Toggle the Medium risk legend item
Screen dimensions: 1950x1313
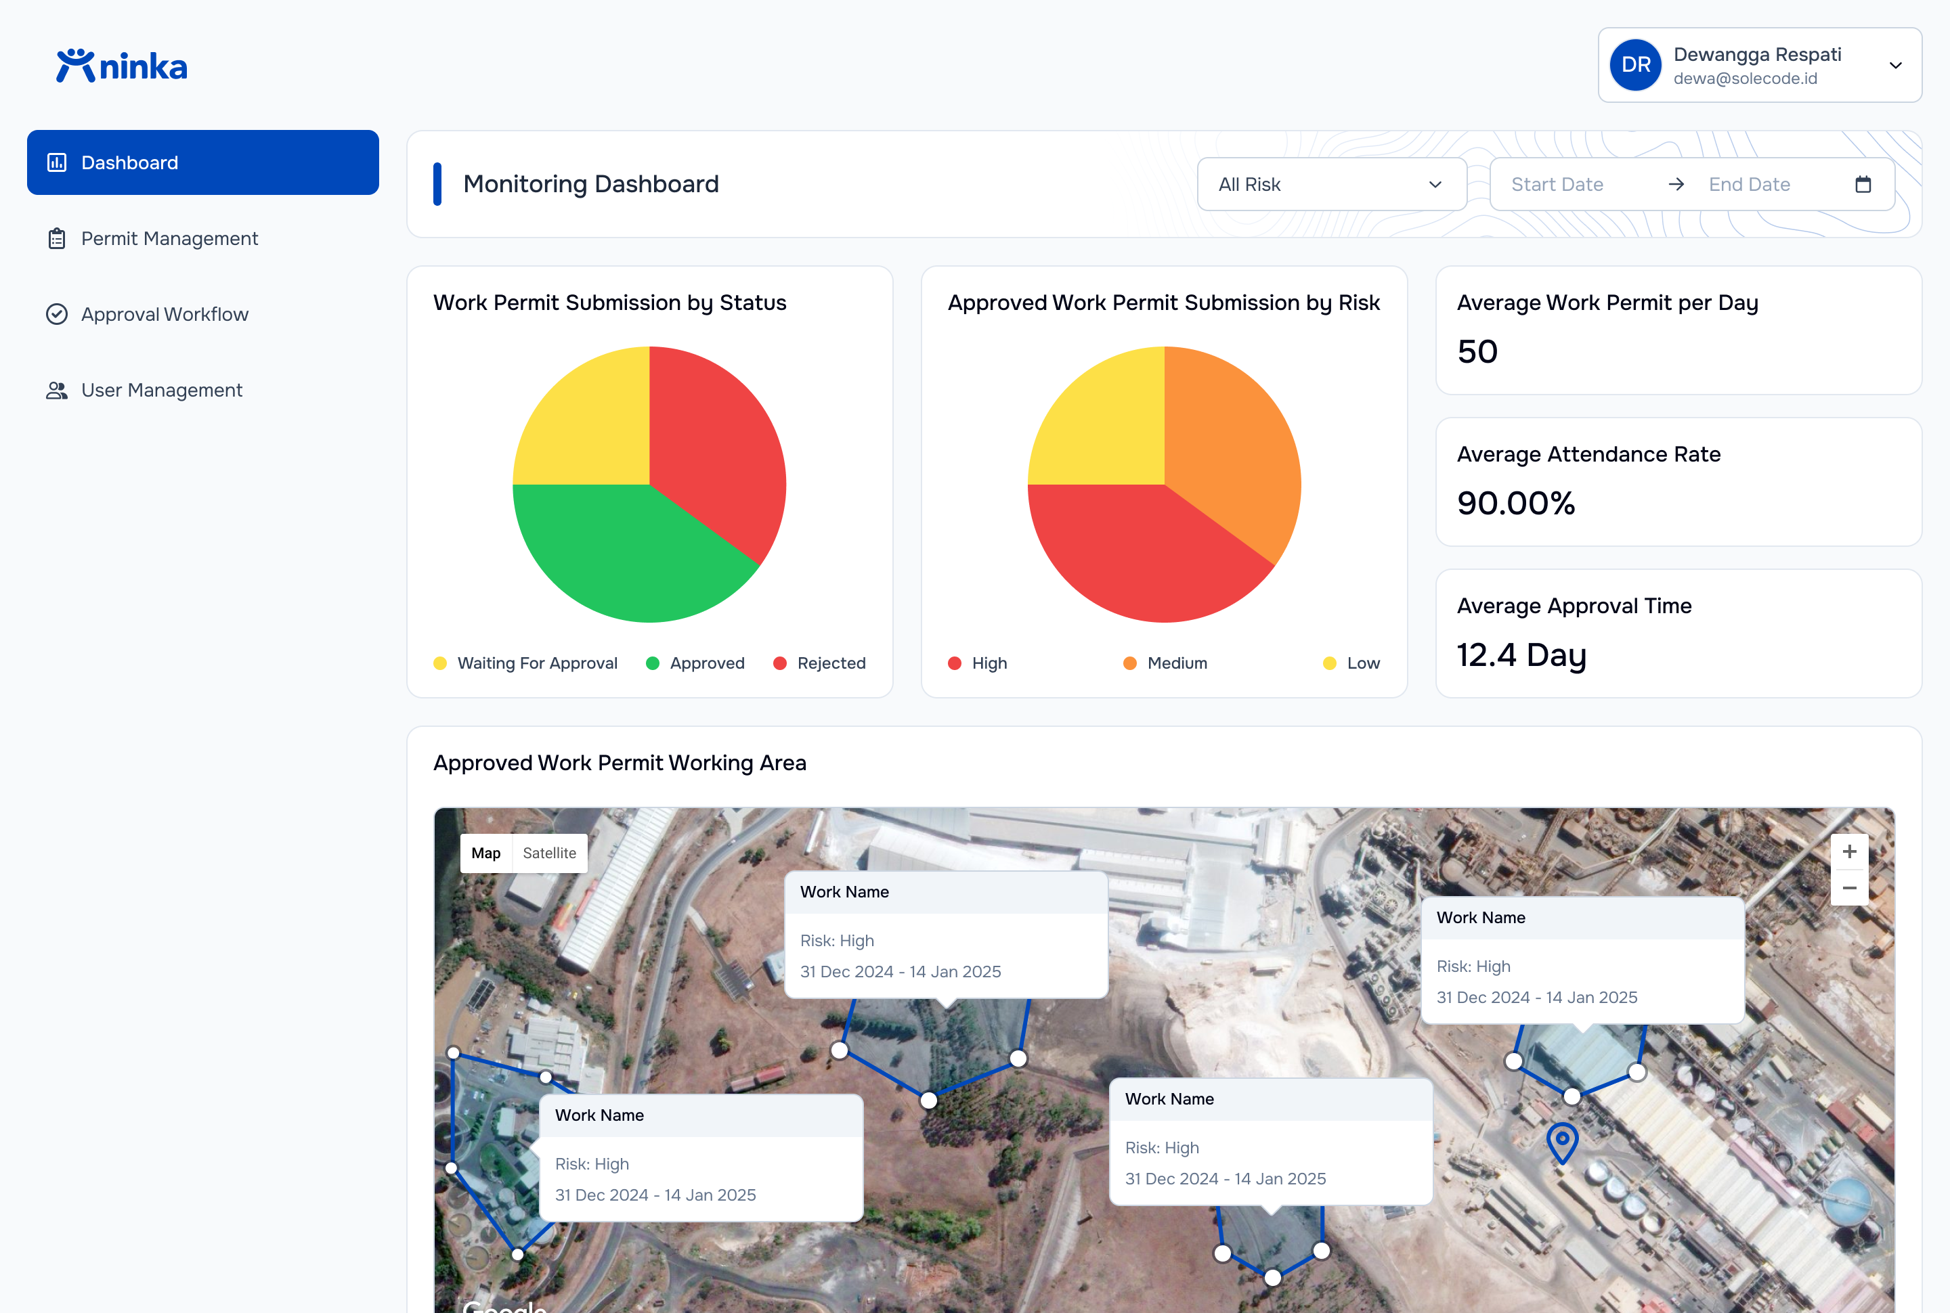(1165, 663)
